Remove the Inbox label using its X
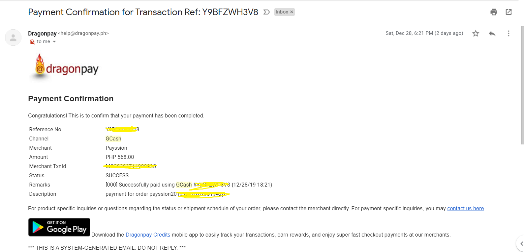This screenshot has width=524, height=252. [x=292, y=12]
